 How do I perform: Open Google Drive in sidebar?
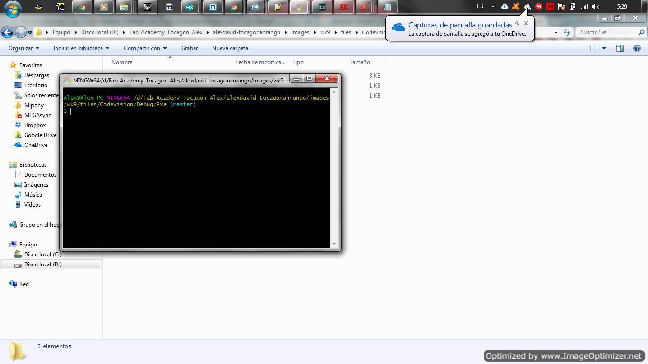point(40,135)
